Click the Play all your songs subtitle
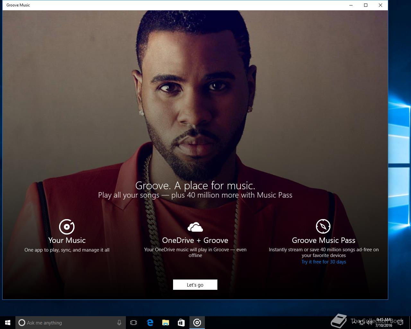Viewport: 411px width, 329px height. pos(195,195)
